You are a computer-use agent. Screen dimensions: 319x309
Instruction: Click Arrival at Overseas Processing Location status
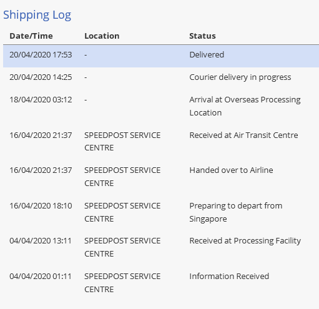point(245,106)
